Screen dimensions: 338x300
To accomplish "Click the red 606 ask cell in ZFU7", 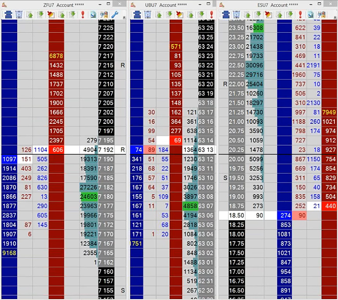I will coord(56,150).
